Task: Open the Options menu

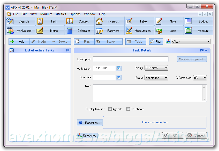Action: click(75, 14)
